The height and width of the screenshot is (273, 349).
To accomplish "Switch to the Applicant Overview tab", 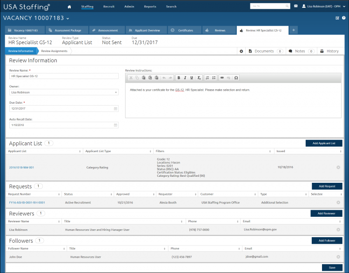I will 146,30.
